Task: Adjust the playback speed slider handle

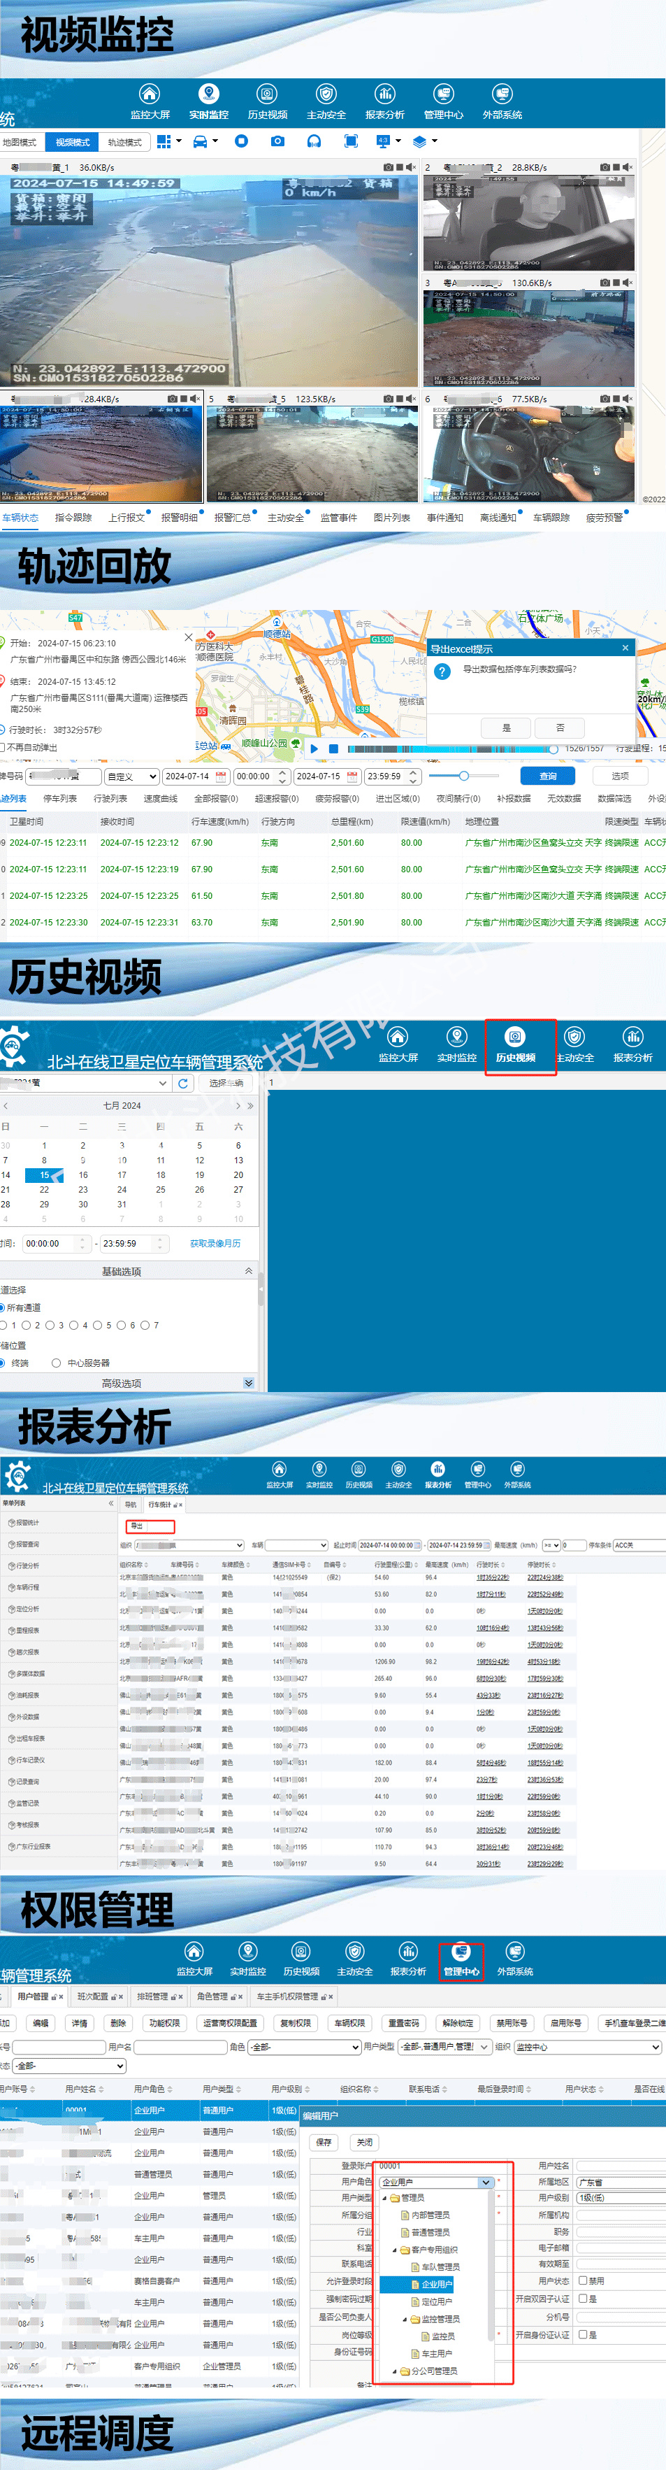Action: [x=464, y=776]
